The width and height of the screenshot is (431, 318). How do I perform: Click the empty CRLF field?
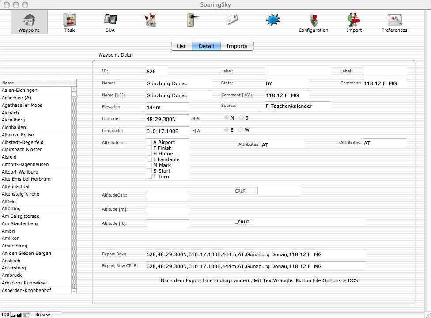pyautogui.click(x=279, y=191)
